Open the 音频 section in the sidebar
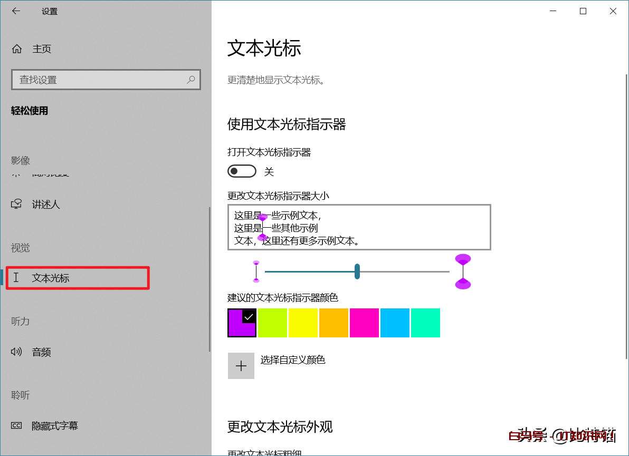Viewport: 629px width, 456px height. pyautogui.click(x=42, y=352)
